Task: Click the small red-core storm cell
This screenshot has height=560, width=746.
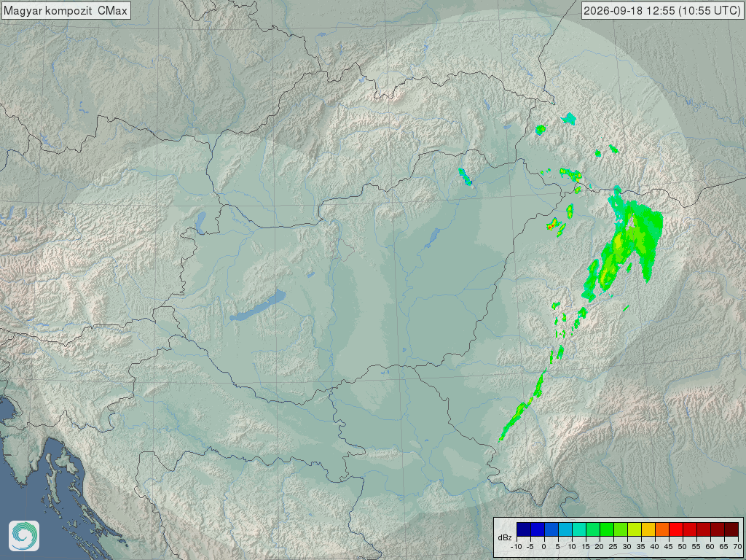Action: pyautogui.click(x=552, y=225)
